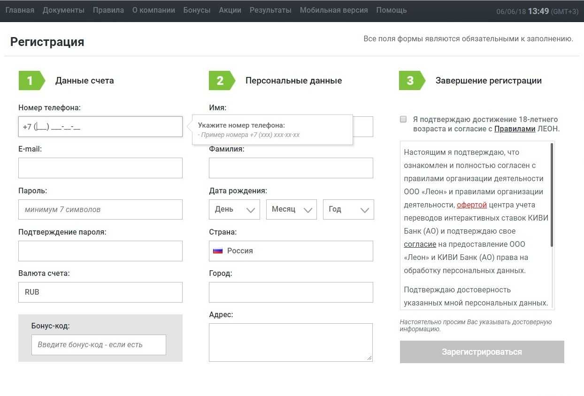
Task: Check the 18-летнего возраста confirmation checkbox
Action: coord(403,119)
